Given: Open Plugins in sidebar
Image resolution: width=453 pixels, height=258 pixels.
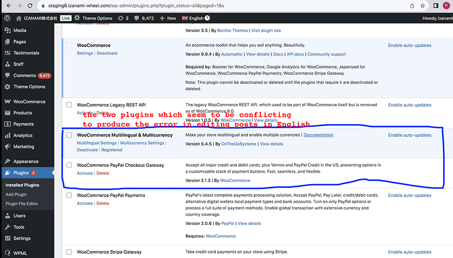Looking at the screenshot, I should click(x=21, y=173).
